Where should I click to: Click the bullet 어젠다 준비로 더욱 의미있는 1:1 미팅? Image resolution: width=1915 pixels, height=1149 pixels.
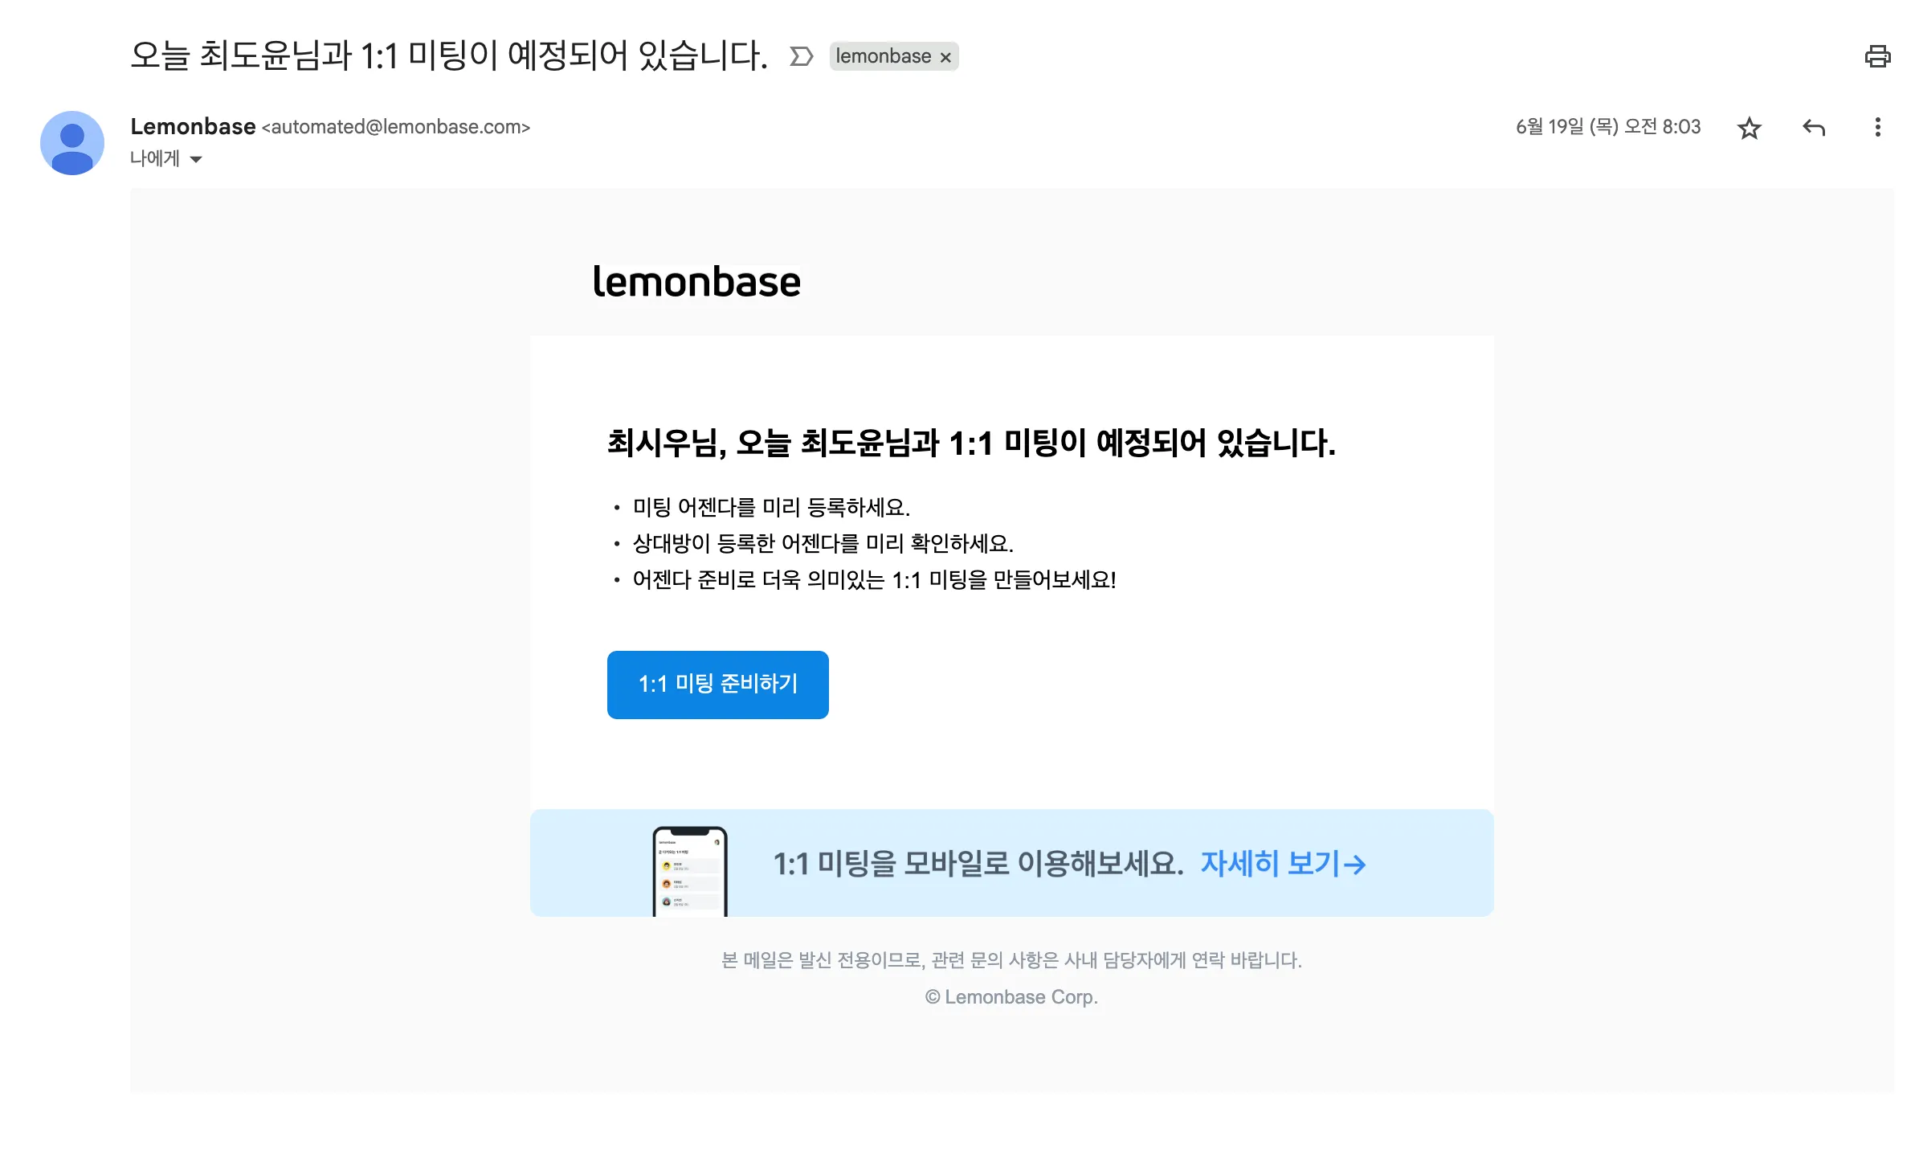coord(875,580)
